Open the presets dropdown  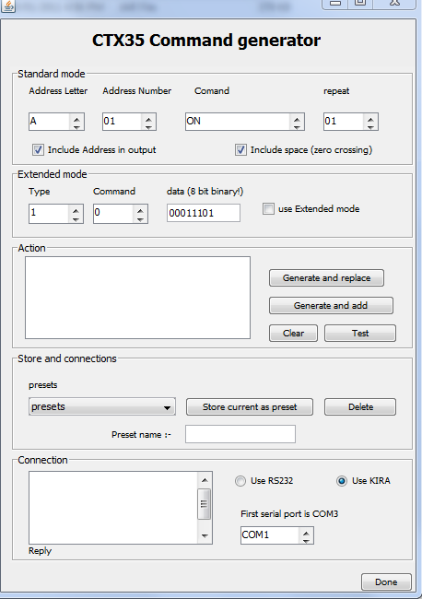click(x=102, y=406)
